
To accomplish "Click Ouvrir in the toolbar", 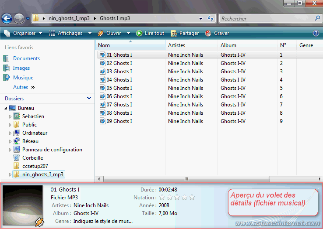I will (109, 33).
